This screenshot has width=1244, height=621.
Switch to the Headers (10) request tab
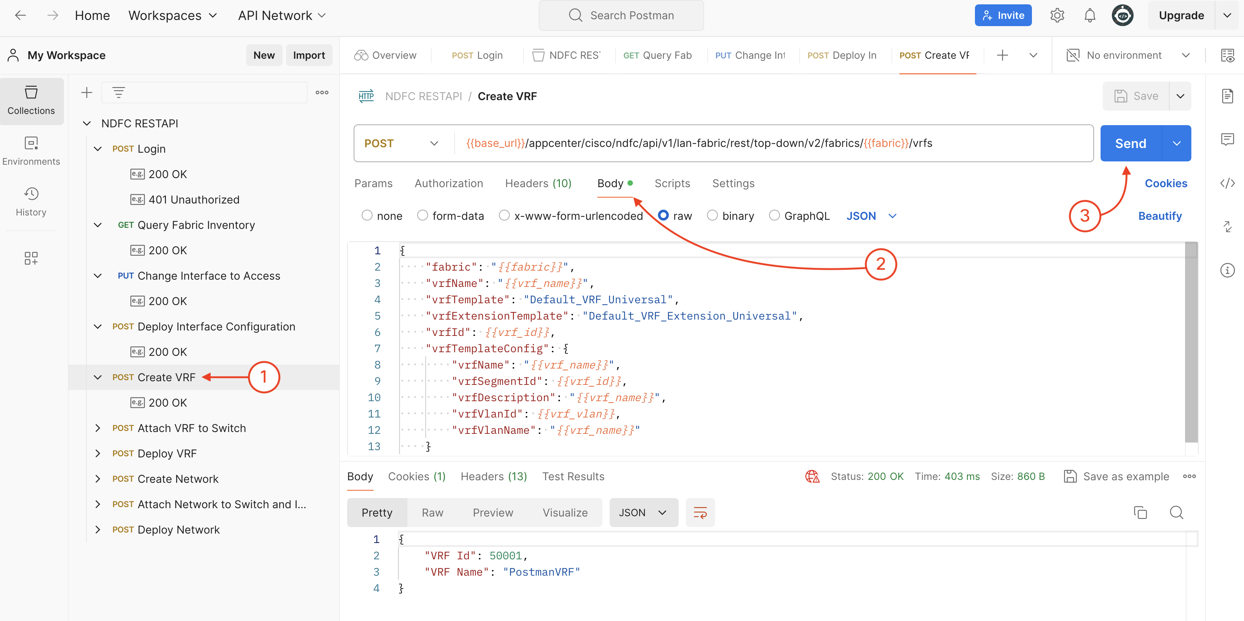538,183
